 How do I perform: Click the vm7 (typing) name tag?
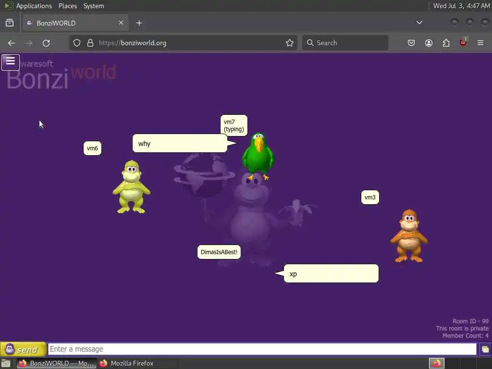click(x=234, y=125)
